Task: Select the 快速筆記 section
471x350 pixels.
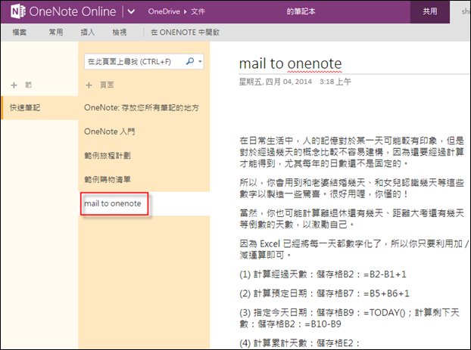Action: point(39,107)
